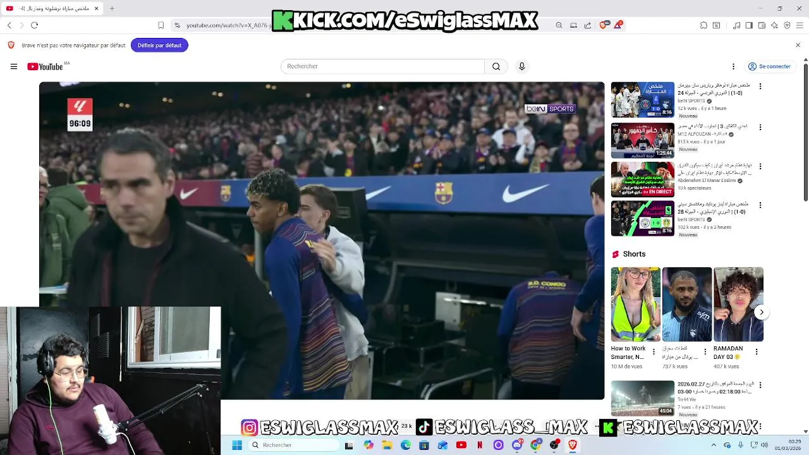Select the YouTube video browser tab
This screenshot has width=809, height=455.
click(x=52, y=8)
